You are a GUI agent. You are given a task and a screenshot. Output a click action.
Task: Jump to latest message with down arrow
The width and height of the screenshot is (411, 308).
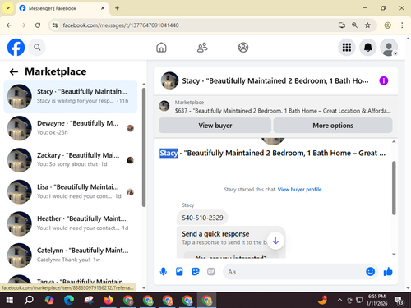point(275,241)
